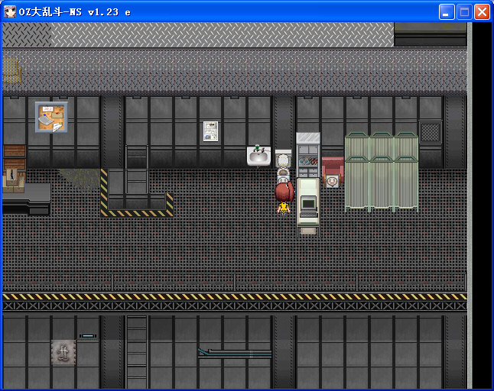The height and width of the screenshot is (391, 494).
Task: Click the blue pipe on lower wall
Action: pos(235,354)
